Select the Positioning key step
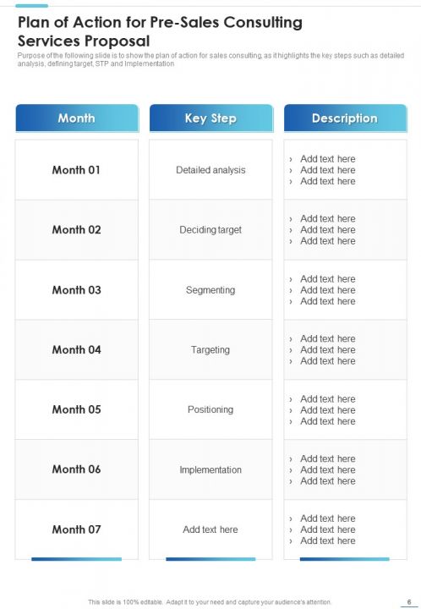 [210, 409]
